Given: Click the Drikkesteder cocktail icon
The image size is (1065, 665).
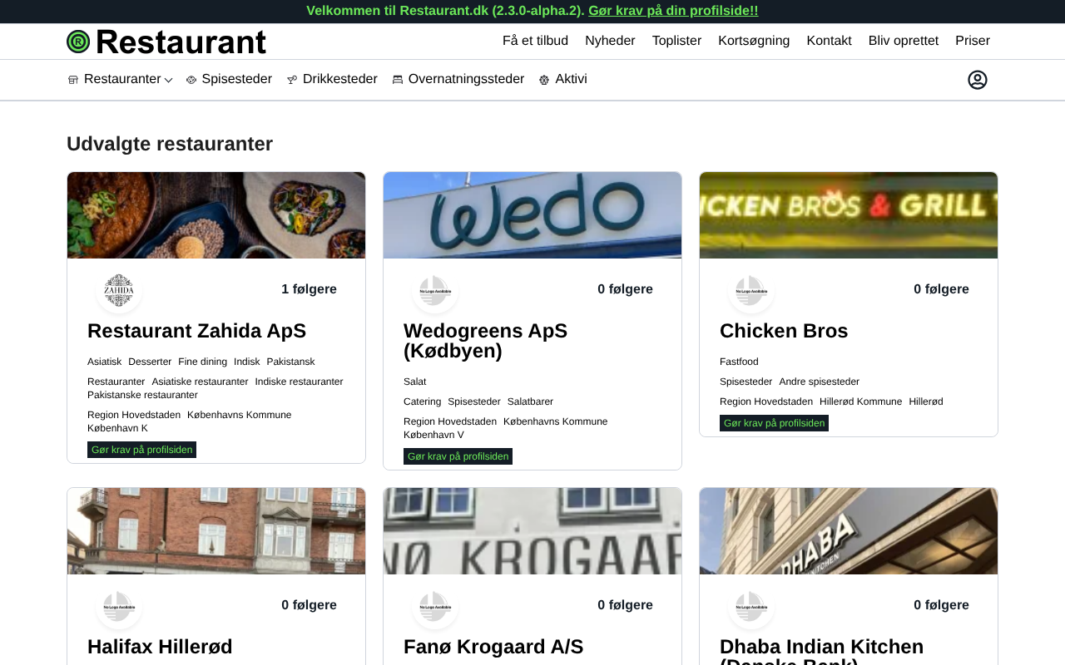Looking at the screenshot, I should coord(292,80).
